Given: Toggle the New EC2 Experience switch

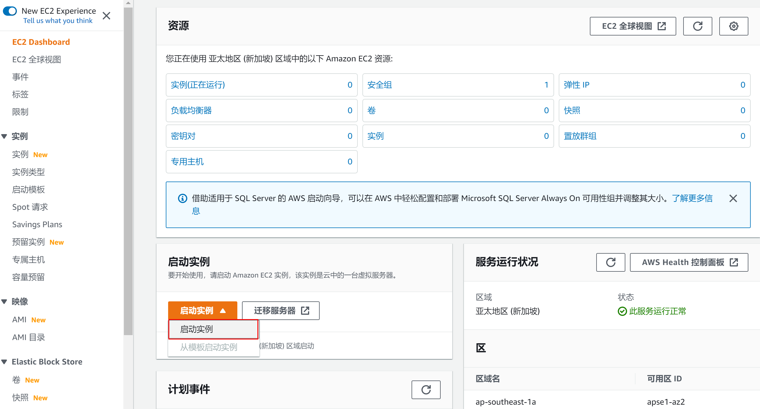Looking at the screenshot, I should coord(10,11).
